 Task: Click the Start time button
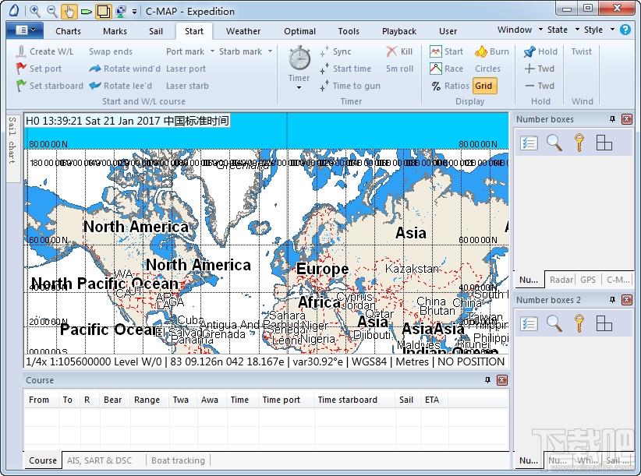346,69
